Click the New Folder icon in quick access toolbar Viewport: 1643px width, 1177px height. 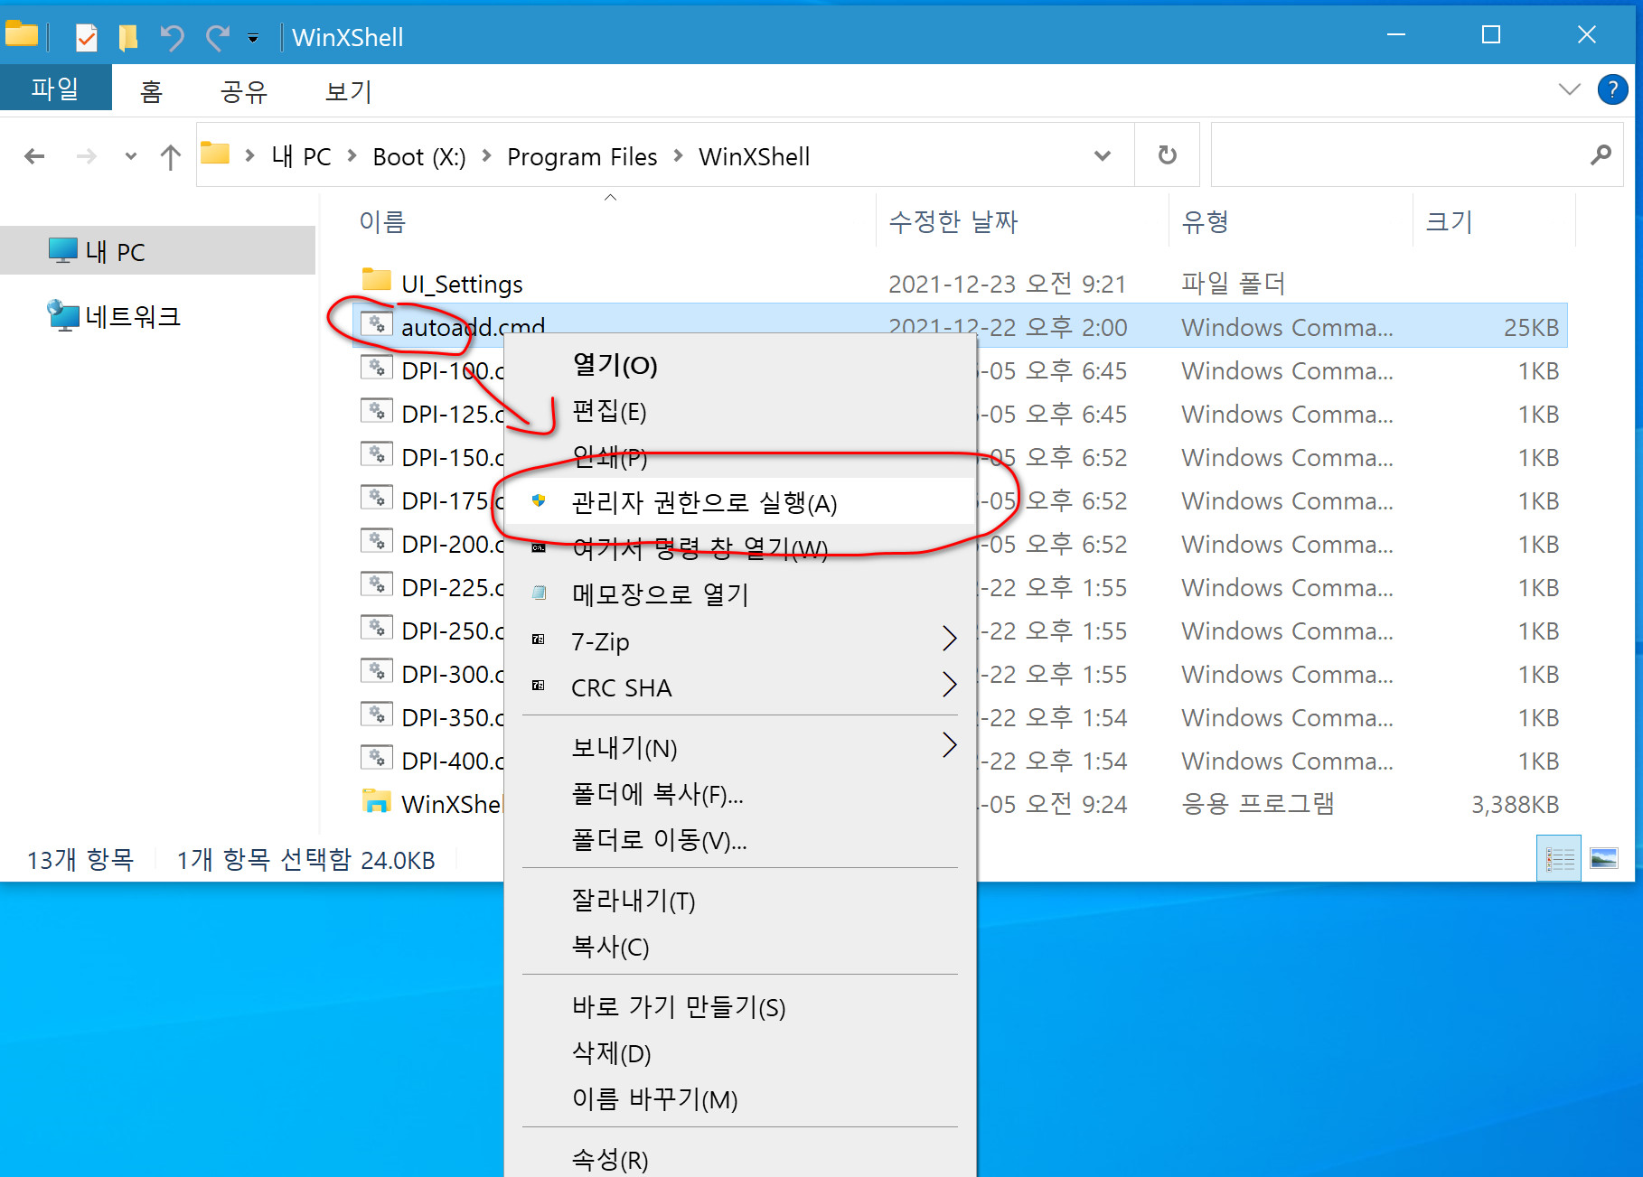128,37
